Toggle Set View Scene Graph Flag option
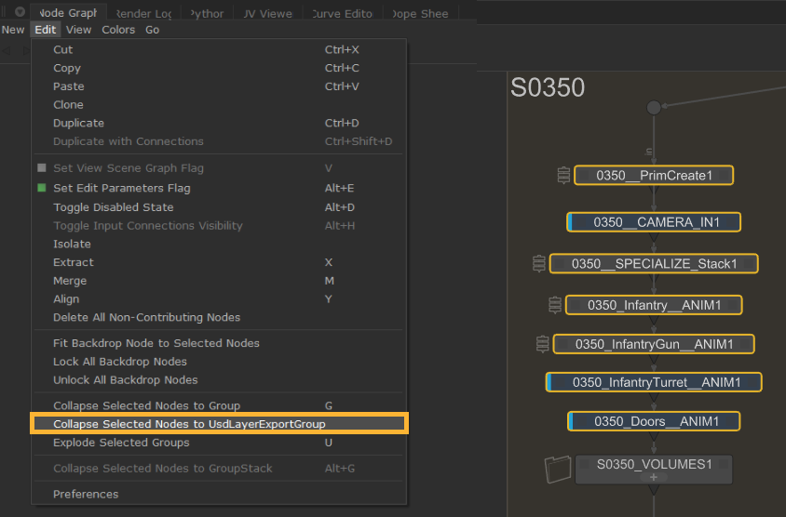Screen dimensions: 786x517 click(42, 168)
